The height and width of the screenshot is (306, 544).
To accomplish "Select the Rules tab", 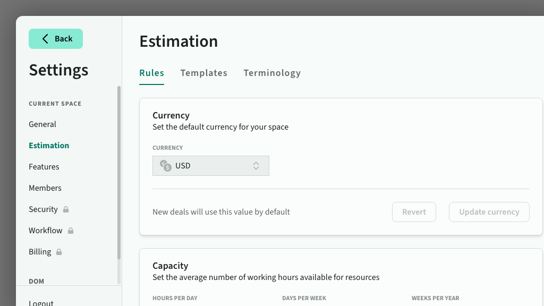I will pos(151,73).
